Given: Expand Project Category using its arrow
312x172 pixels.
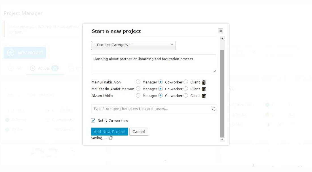Looking at the screenshot, I should point(172,45).
